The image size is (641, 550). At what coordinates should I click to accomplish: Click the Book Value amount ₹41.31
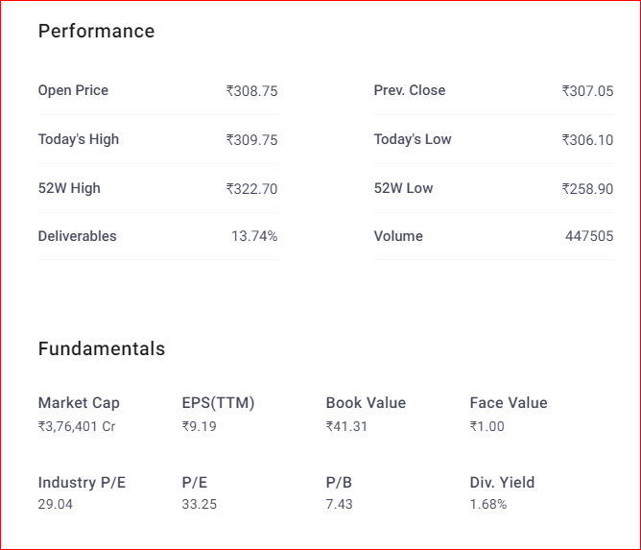tap(346, 426)
